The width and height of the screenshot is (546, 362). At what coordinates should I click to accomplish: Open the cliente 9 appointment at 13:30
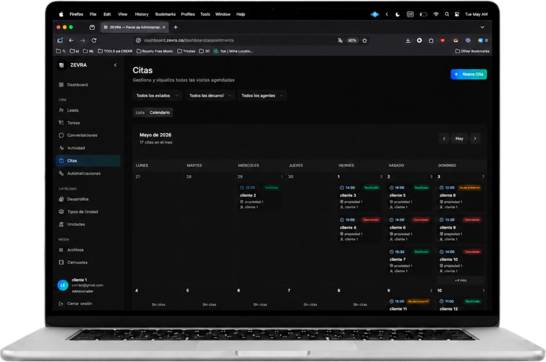point(461,229)
